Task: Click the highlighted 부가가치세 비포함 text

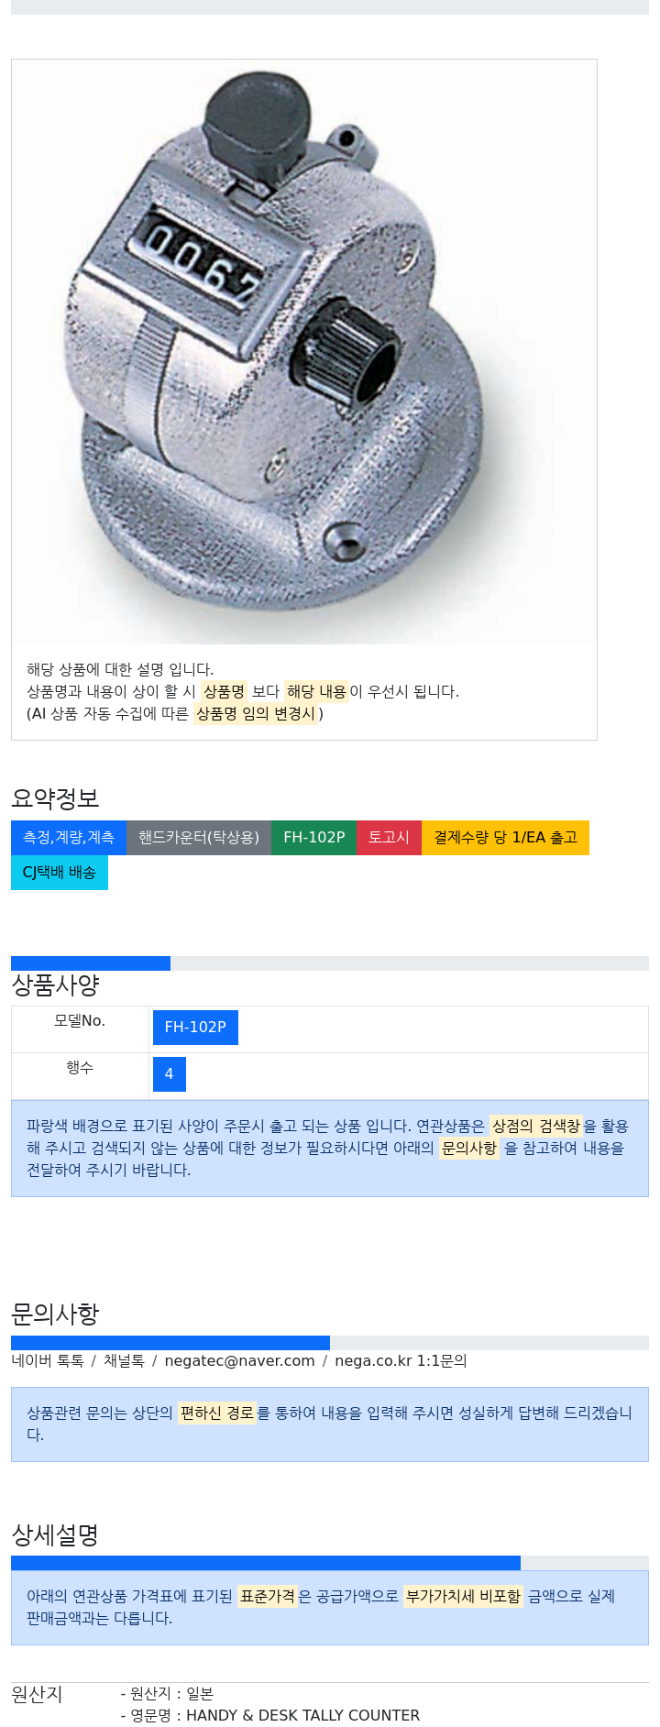Action: [464, 1597]
